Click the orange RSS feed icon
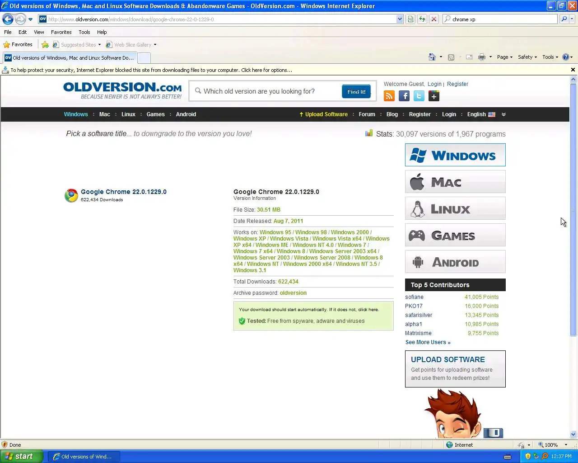The width and height of the screenshot is (578, 463). 389,96
